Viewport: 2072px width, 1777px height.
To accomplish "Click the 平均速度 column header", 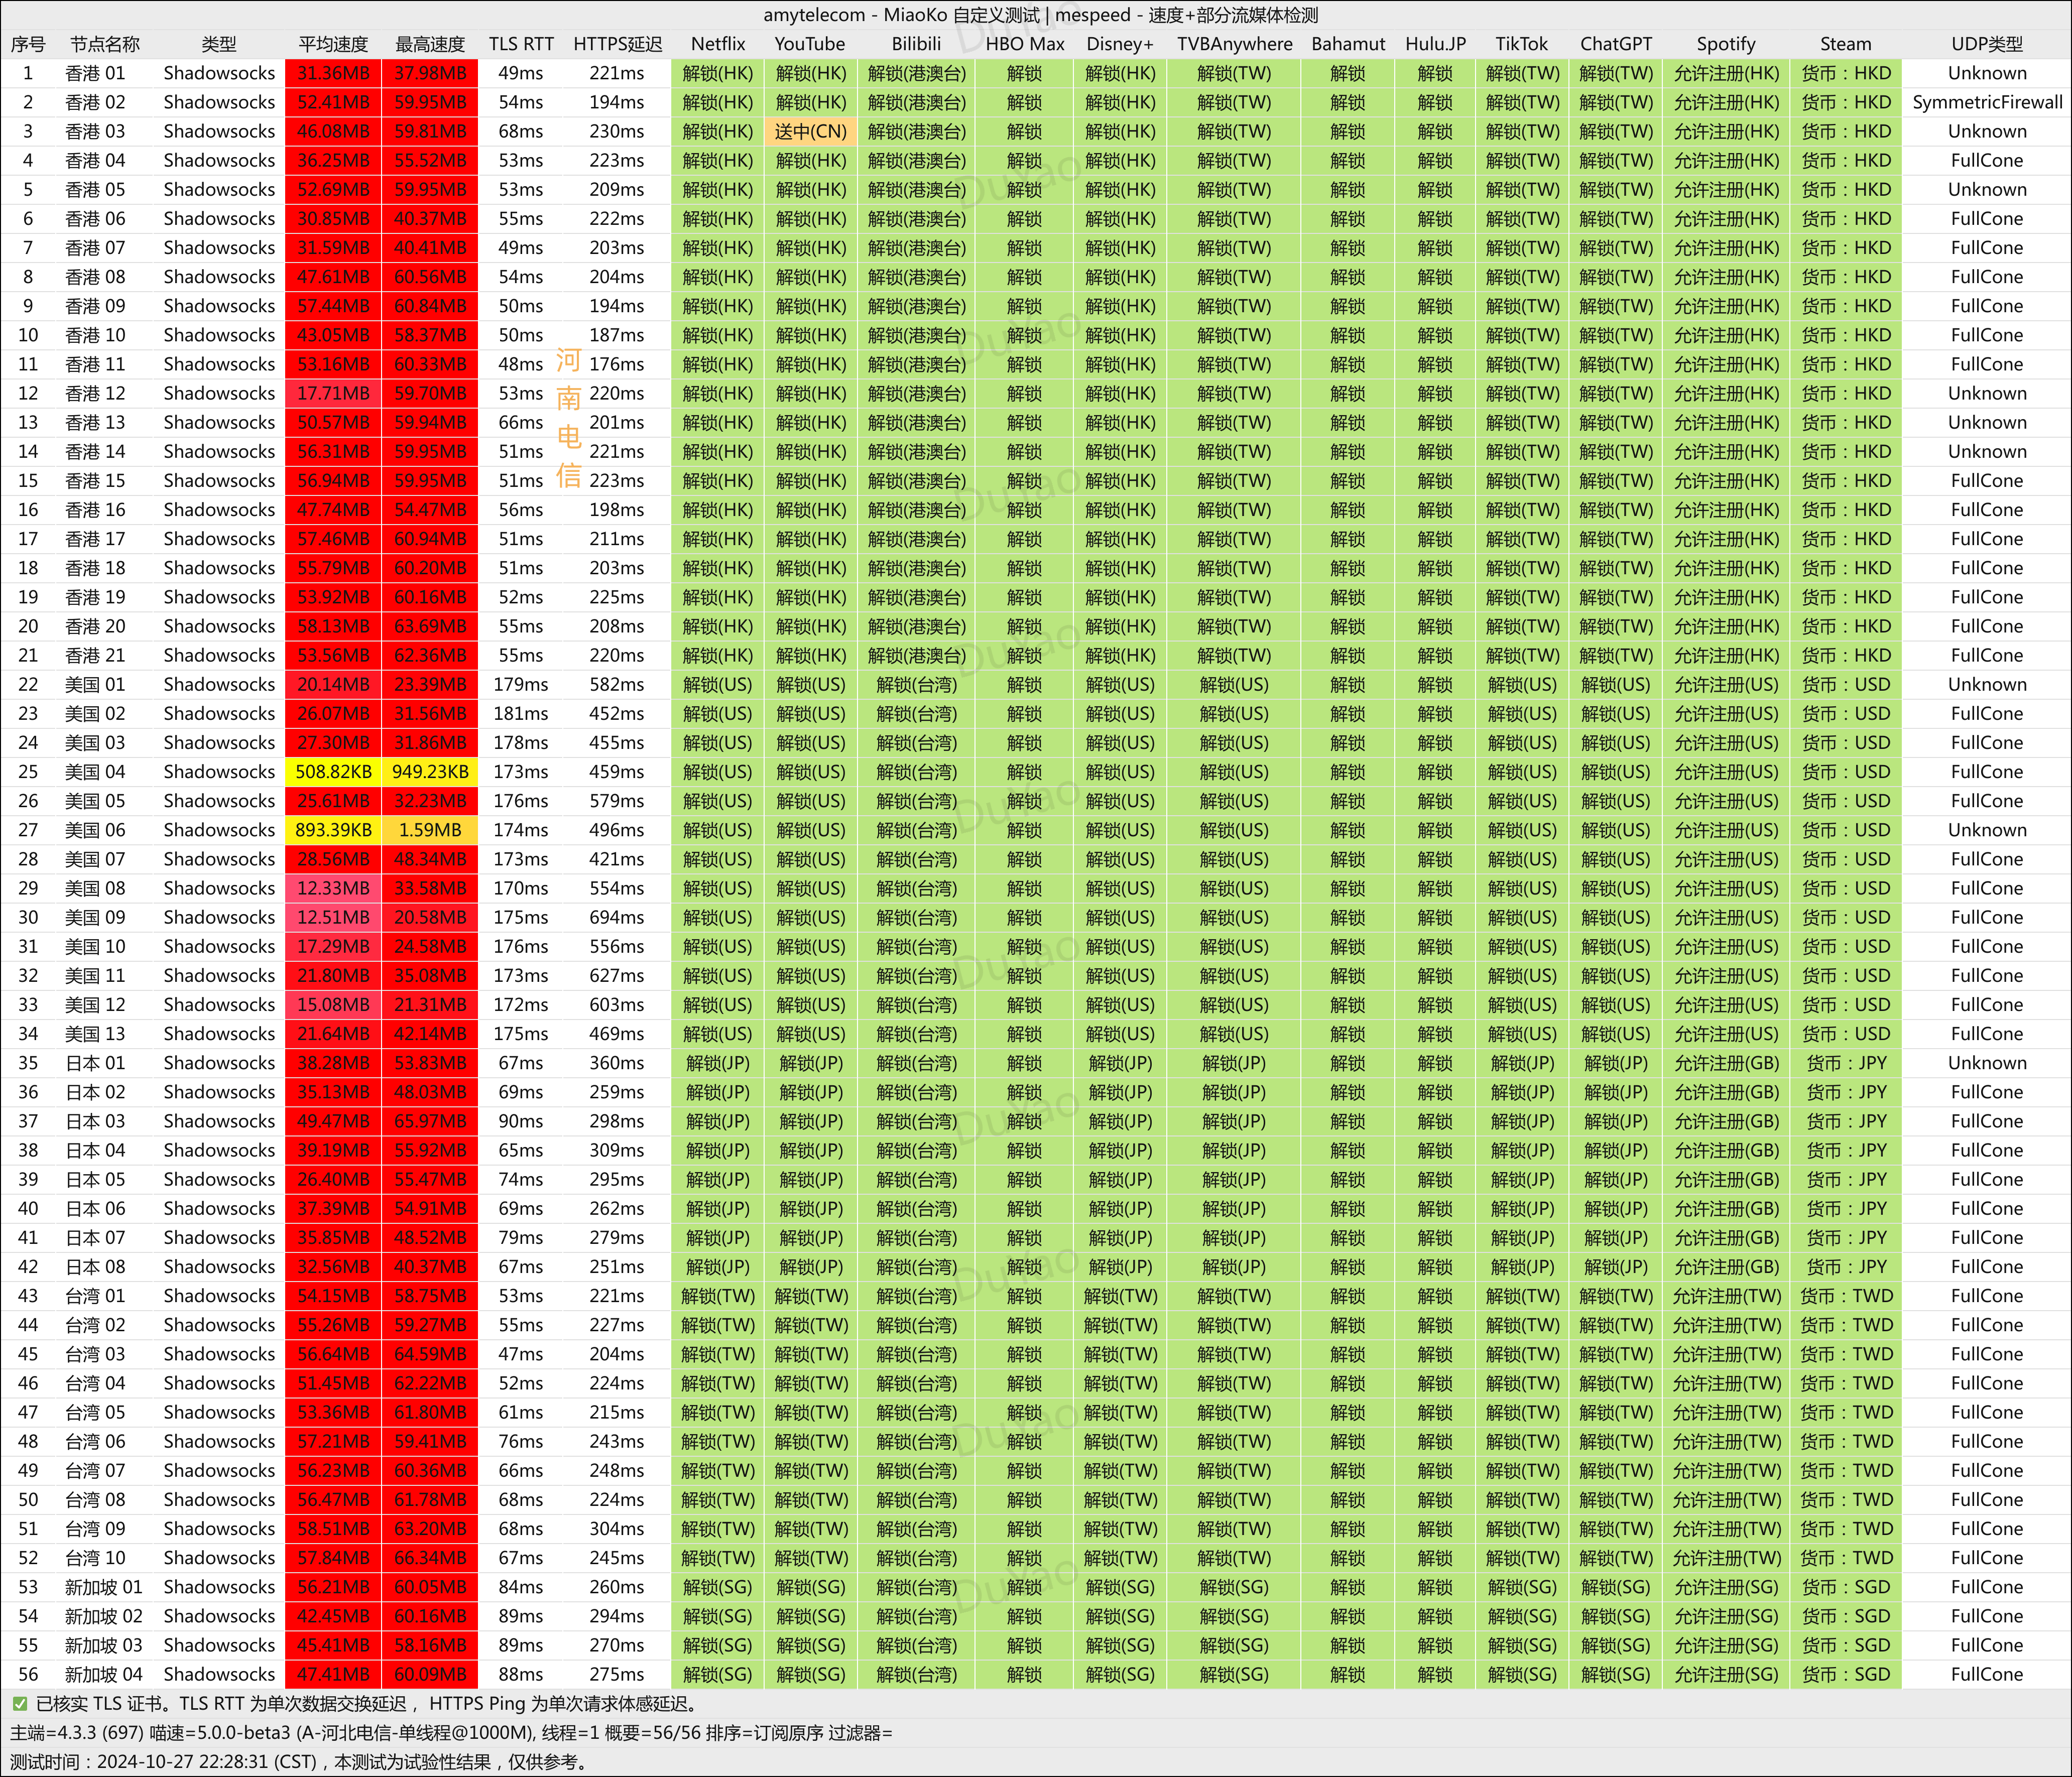I will tap(333, 44).
